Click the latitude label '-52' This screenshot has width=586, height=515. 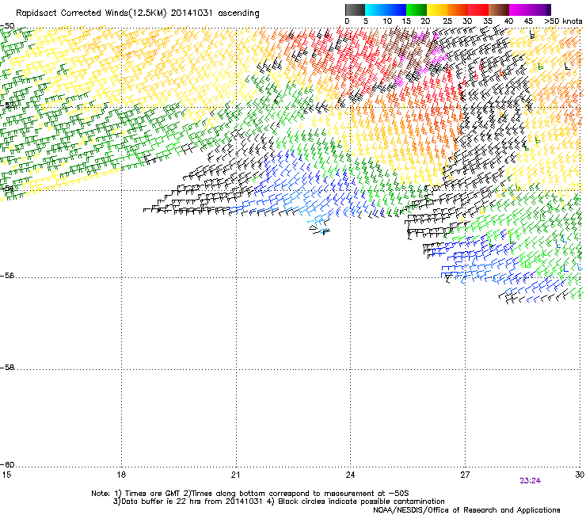point(7,105)
